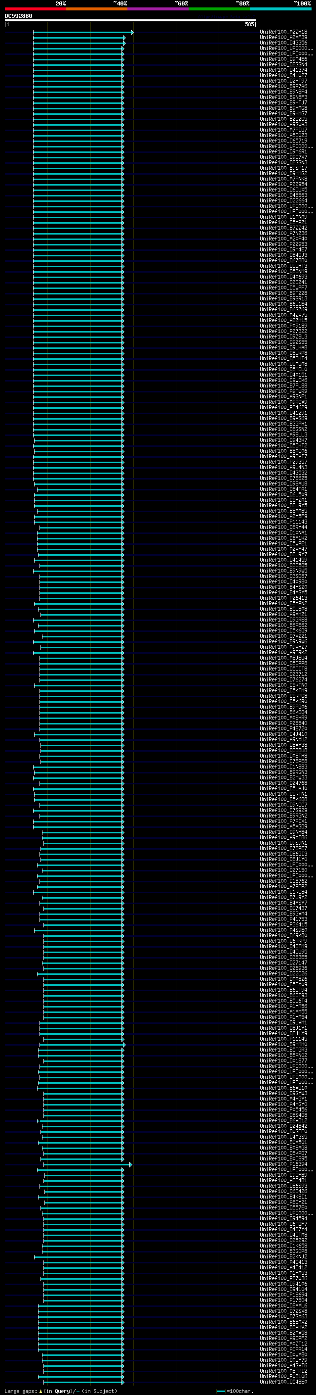Select hit UniRef100_A9S0A3
The height and width of the screenshot is (1395, 316).
click(283, 125)
